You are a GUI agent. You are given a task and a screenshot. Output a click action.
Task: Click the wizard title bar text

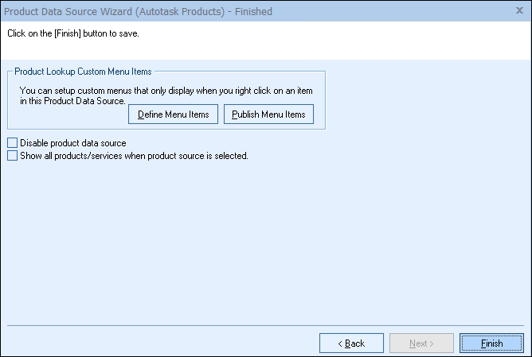point(138,11)
